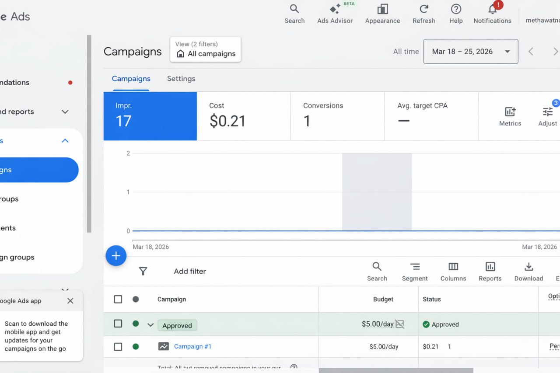Open the Columns table editor

453,271
